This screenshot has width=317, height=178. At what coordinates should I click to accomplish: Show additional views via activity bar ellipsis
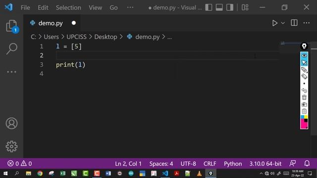pos(11,72)
